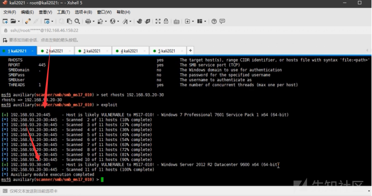Open the 帮助(H) menu
This screenshot has width=372, height=196.
pos(123,12)
